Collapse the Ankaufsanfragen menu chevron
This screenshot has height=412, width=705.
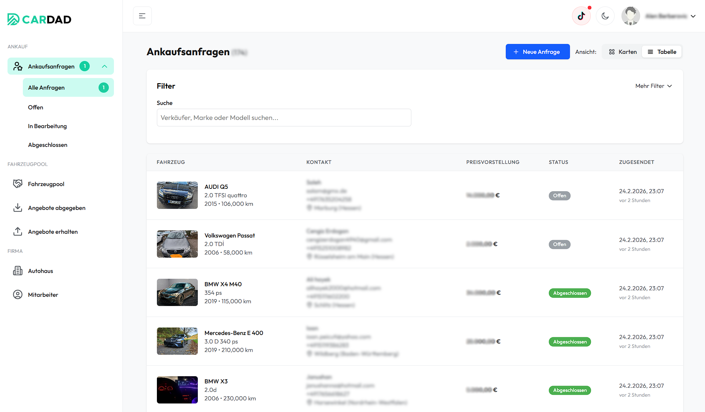point(104,66)
